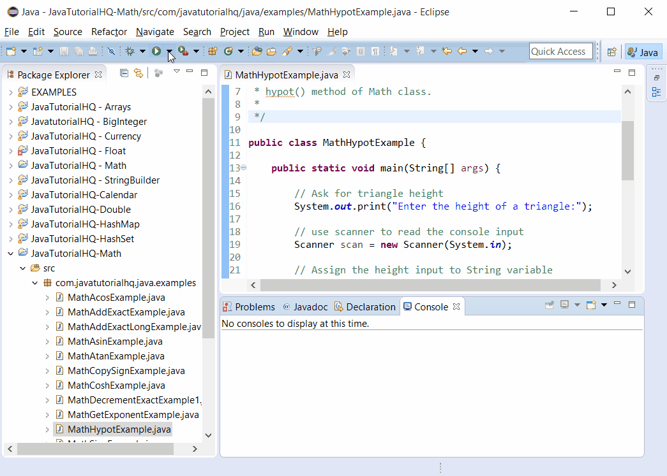667x476 pixels.
Task: Open the Navigate menu
Action: pos(155,32)
